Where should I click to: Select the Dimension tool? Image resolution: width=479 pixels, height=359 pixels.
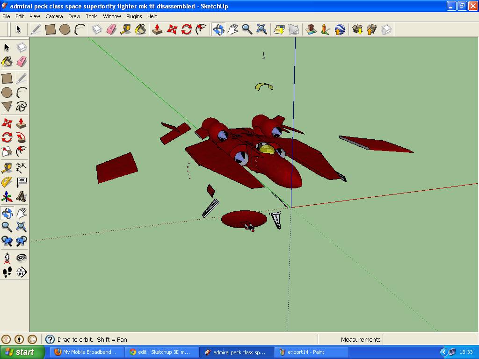pos(22,168)
